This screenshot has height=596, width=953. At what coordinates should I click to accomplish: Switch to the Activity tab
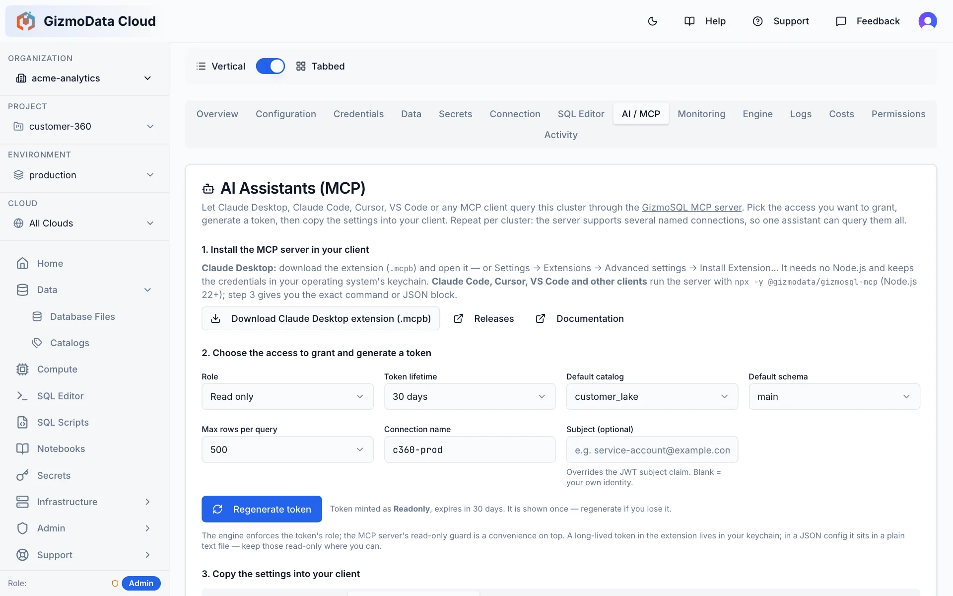[x=561, y=135]
